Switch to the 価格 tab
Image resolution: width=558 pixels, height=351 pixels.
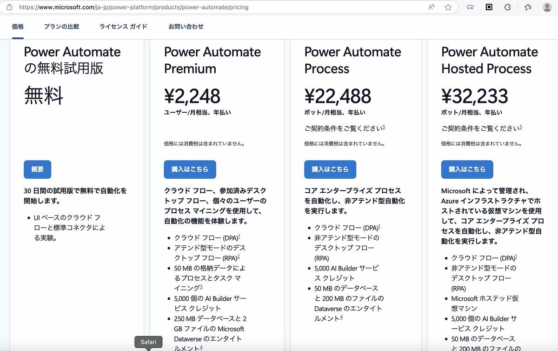pos(17,27)
